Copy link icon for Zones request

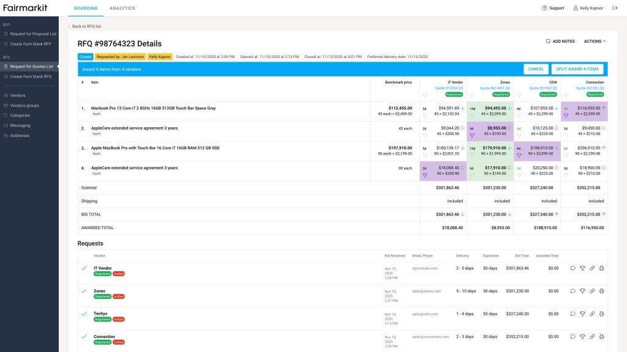[x=592, y=291]
